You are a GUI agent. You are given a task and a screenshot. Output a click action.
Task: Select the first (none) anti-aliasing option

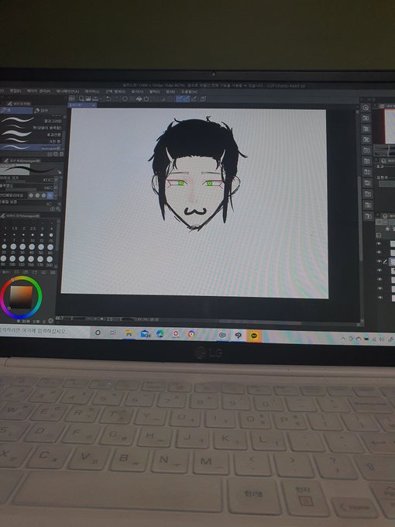pos(31,195)
